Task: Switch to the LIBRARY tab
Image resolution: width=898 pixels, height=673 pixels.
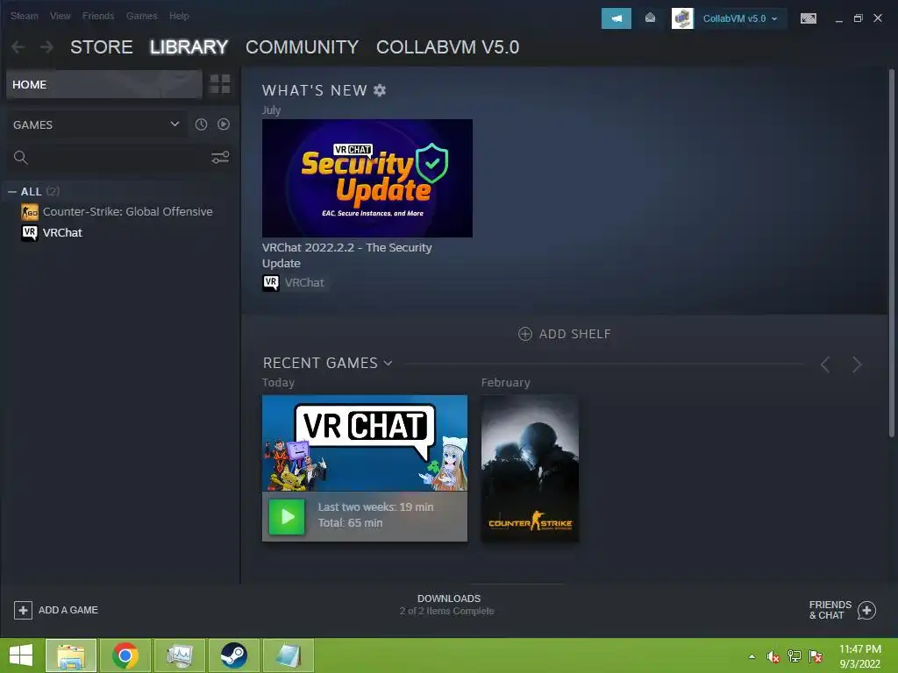Action: pos(189,47)
